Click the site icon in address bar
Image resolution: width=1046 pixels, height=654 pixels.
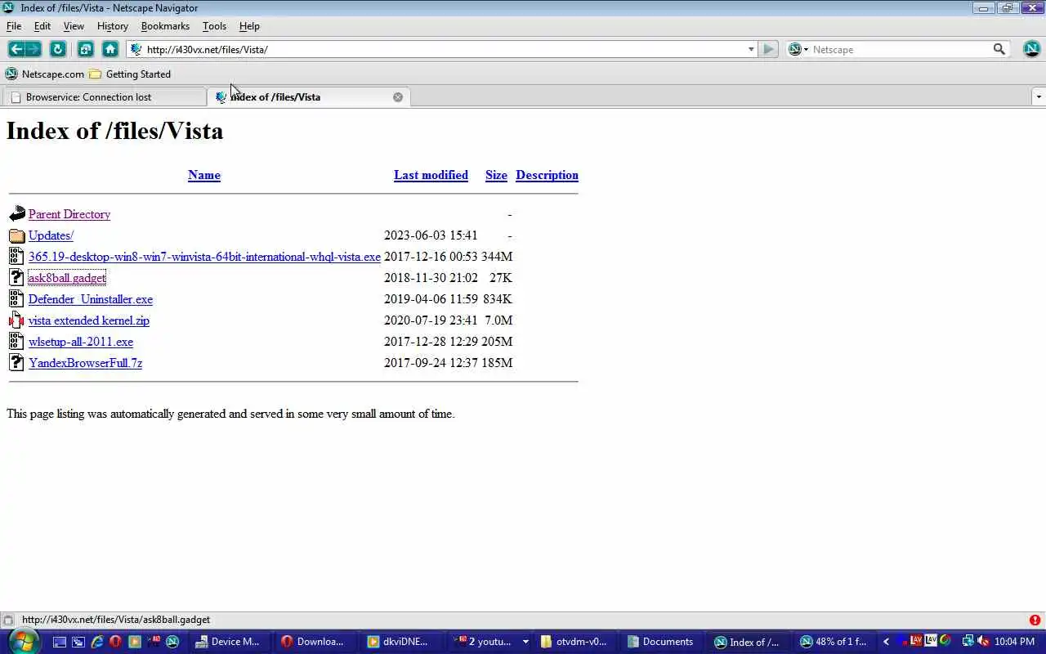[x=136, y=49]
